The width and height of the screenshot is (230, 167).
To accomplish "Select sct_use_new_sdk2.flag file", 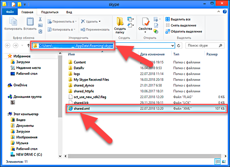I will pos(87,97).
